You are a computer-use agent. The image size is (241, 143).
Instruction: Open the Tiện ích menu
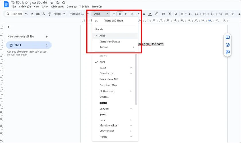tap(84, 7)
